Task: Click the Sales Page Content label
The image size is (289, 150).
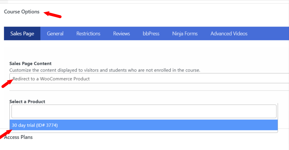Action: 30,63
